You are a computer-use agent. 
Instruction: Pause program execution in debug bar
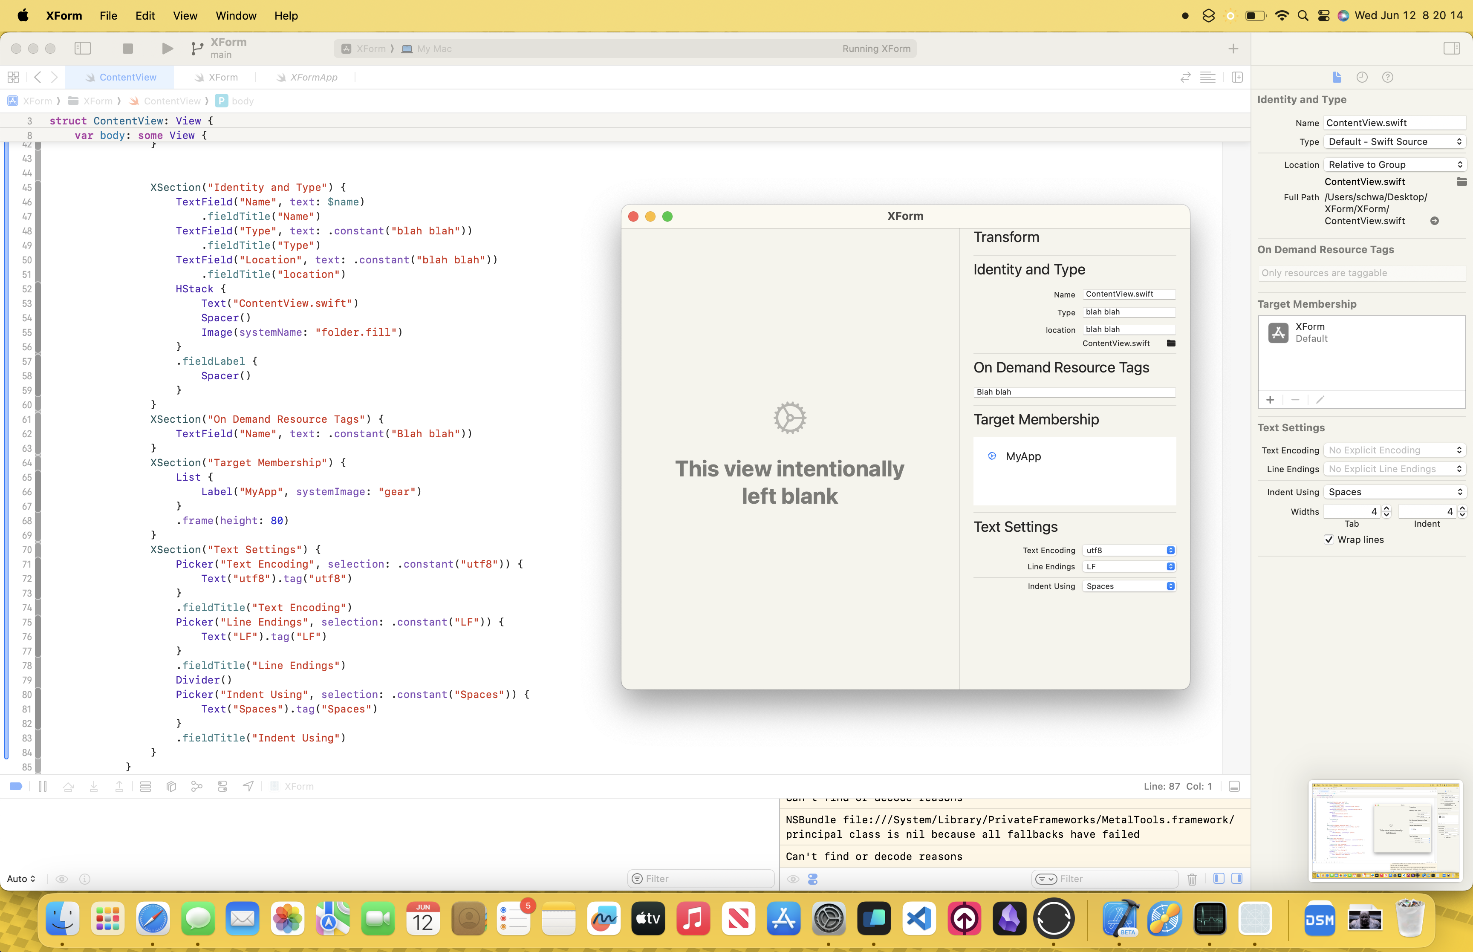(43, 786)
